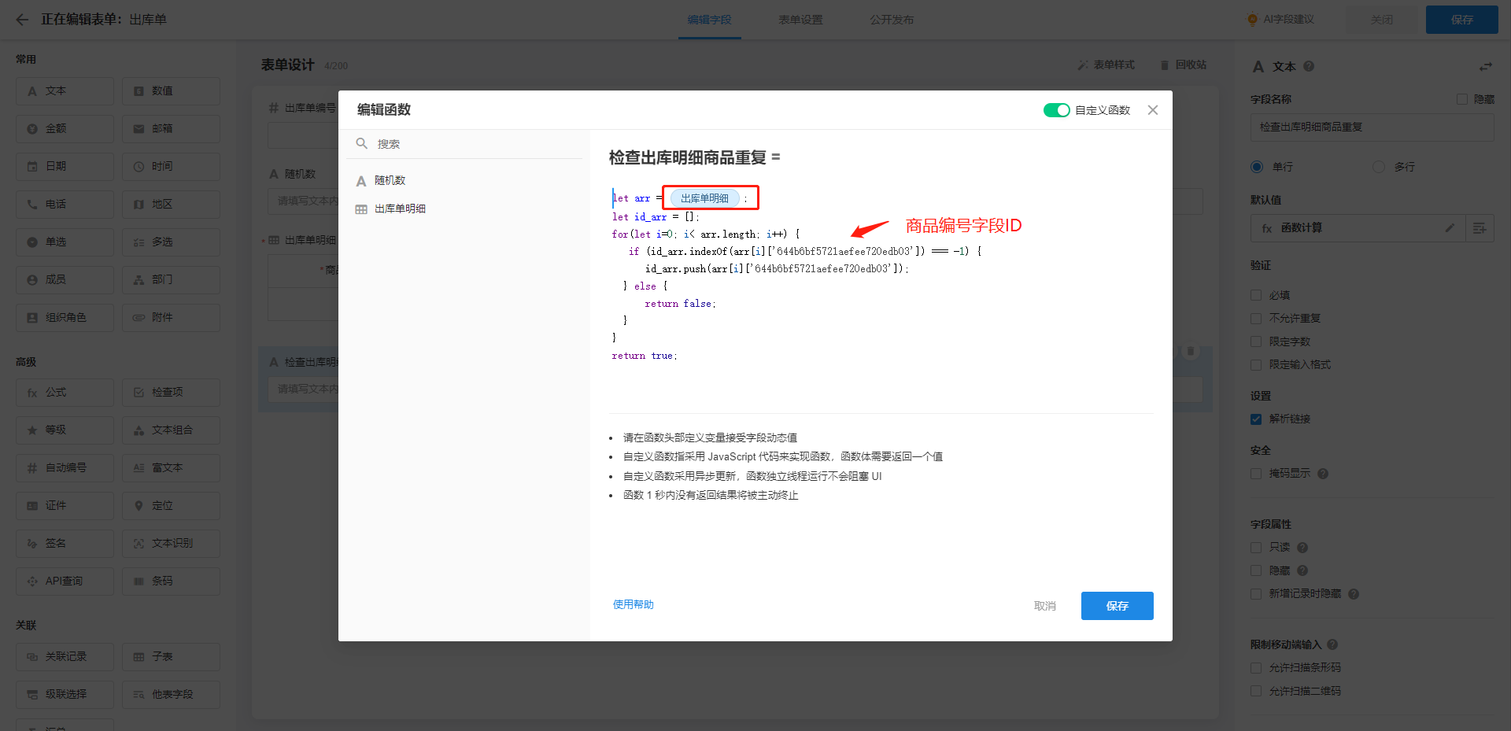
Task: Add a 部门 field from the palette
Action: pos(171,280)
